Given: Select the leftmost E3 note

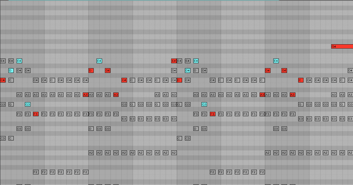Looking at the screenshot, I should point(124,119).
